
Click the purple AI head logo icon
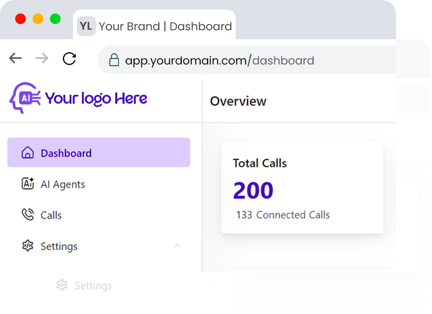[x=25, y=98]
